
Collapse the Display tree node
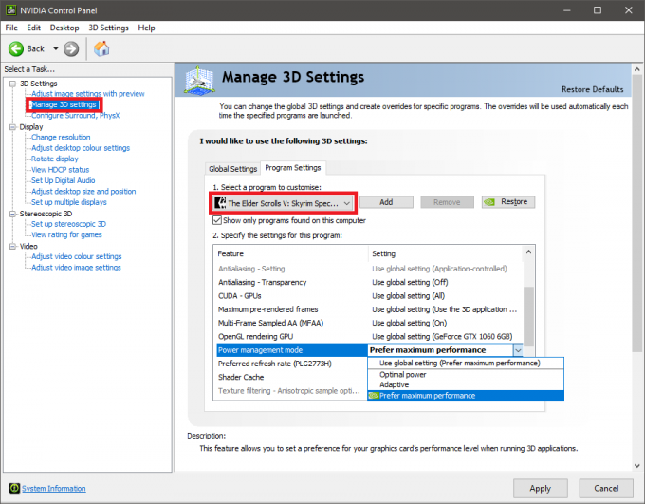click(x=12, y=127)
